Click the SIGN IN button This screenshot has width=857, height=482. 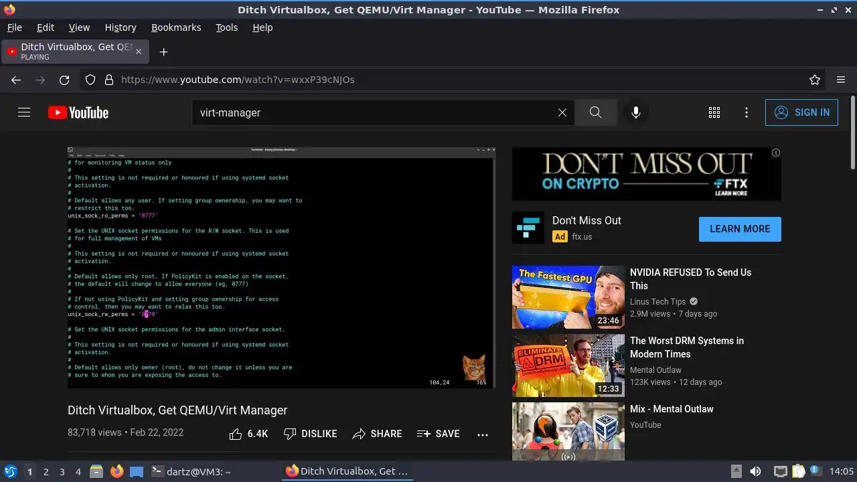point(801,112)
